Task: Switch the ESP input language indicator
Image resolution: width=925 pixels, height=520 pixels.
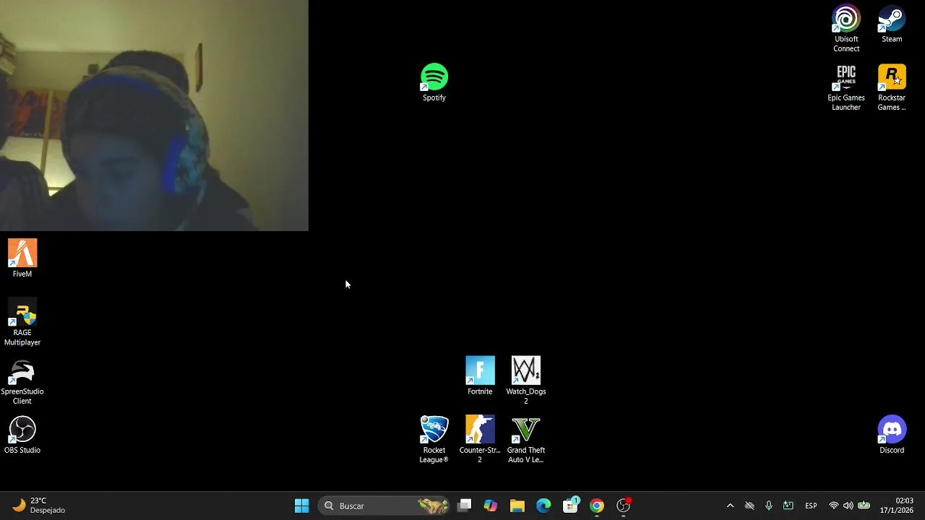Action: pos(811,506)
